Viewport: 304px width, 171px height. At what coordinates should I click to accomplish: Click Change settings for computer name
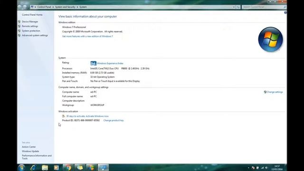[x=275, y=92]
